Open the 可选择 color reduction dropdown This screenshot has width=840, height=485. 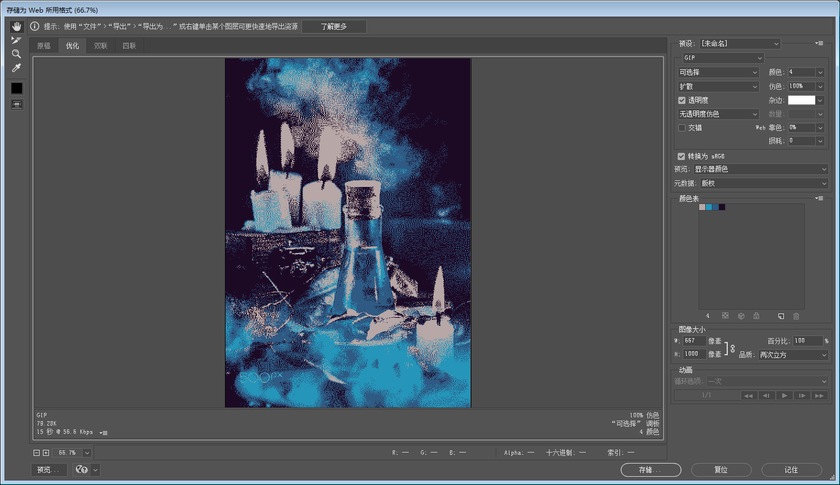[x=718, y=73]
